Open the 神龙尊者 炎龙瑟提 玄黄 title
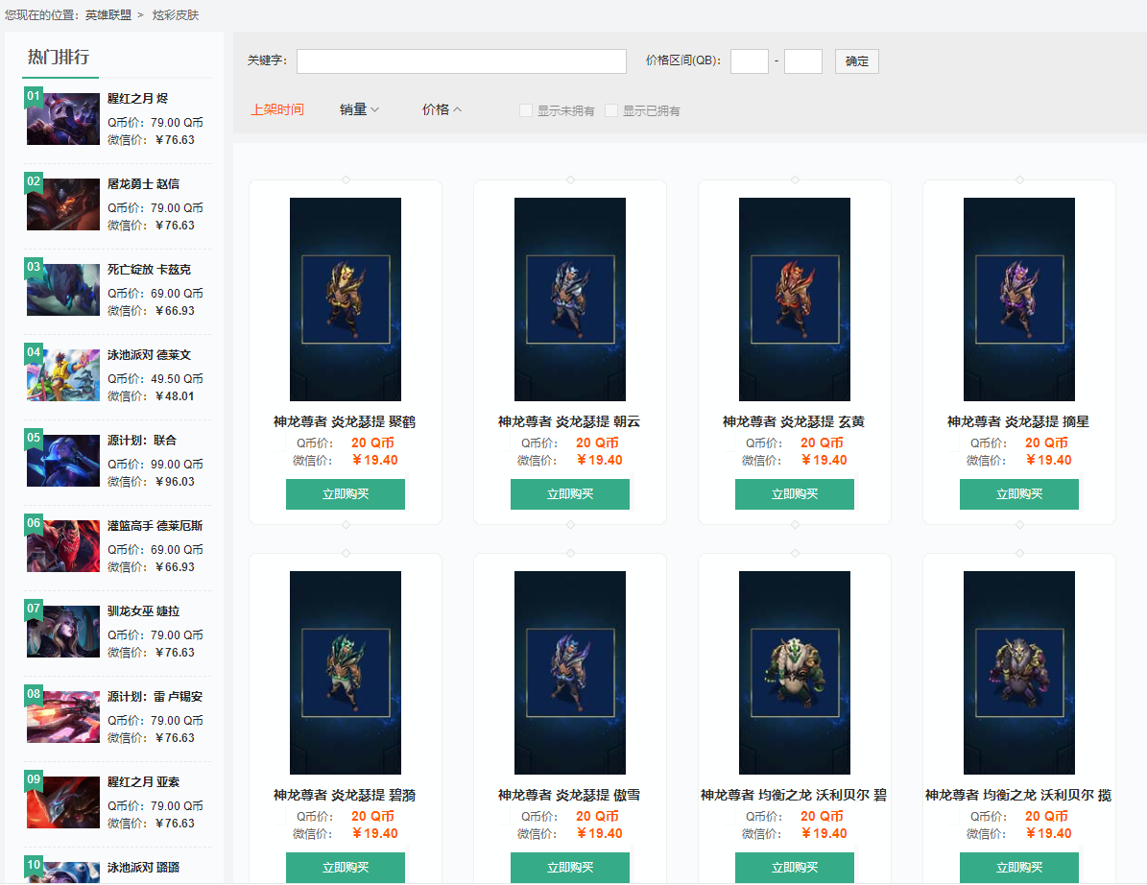The height and width of the screenshot is (885, 1147). [x=794, y=422]
